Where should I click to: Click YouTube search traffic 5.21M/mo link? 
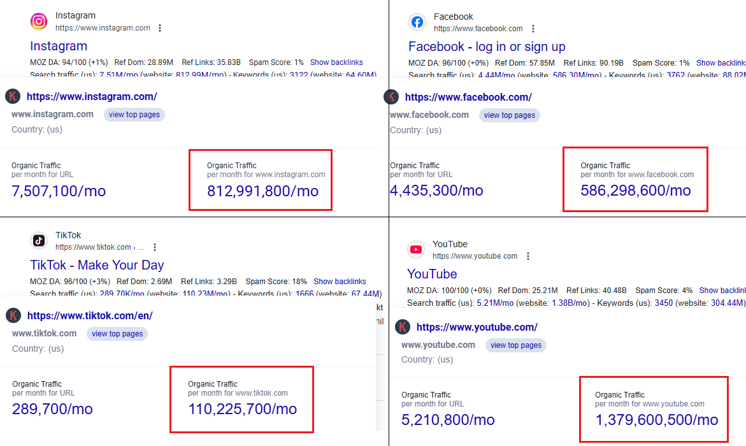(495, 303)
